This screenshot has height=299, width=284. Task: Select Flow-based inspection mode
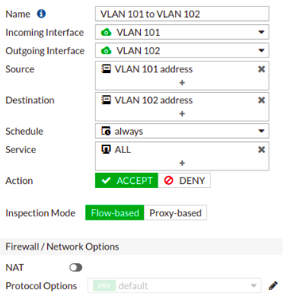tap(115, 213)
